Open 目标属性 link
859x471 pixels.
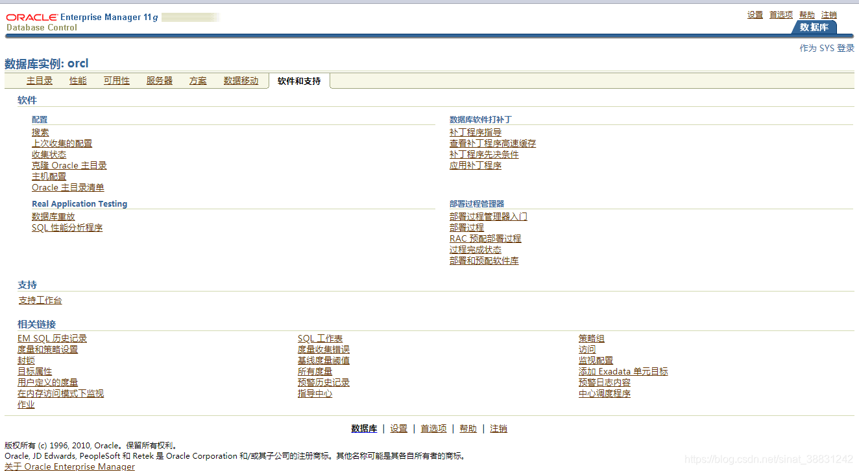pos(34,371)
